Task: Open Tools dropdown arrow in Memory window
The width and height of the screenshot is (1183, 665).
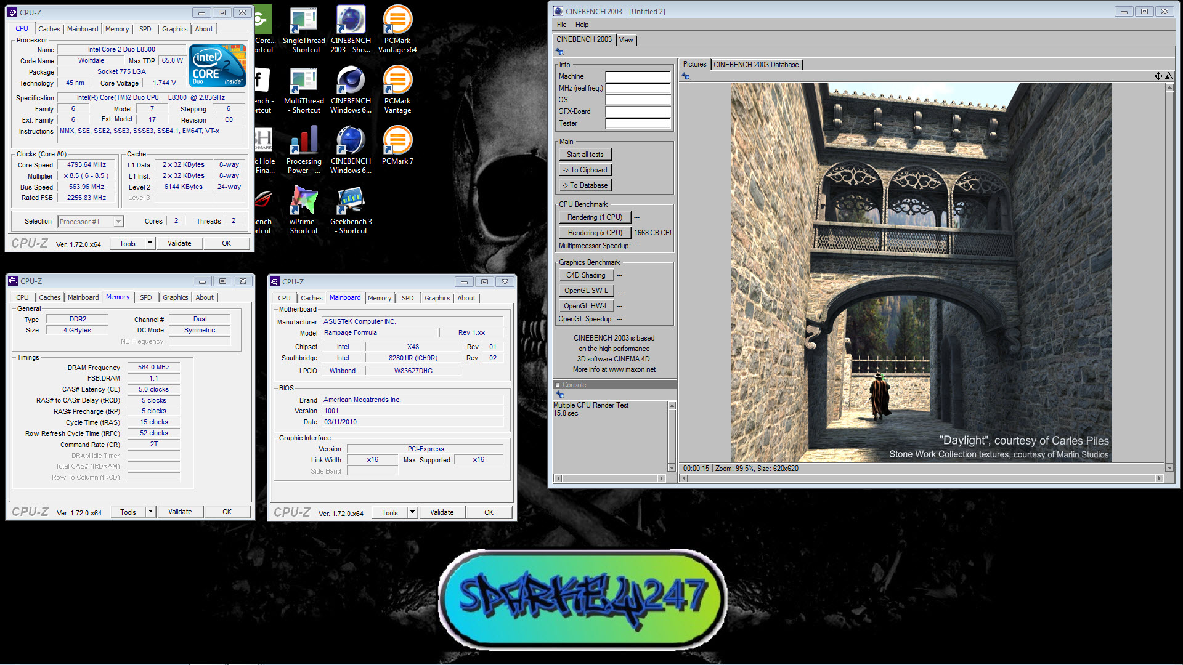Action: point(150,512)
